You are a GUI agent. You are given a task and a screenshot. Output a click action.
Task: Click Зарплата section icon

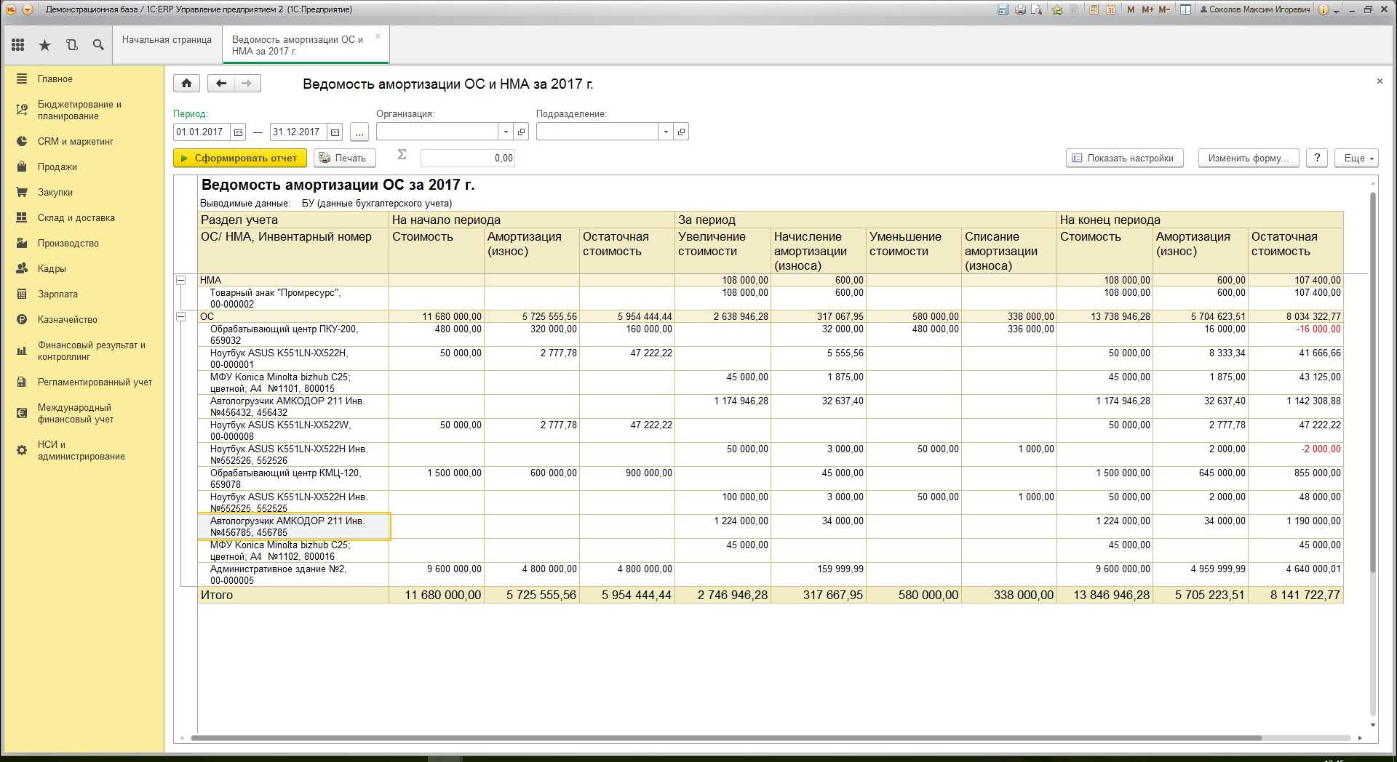22,294
